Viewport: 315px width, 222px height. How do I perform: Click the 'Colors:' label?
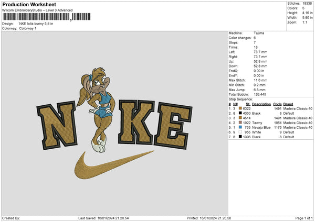coord(293,8)
